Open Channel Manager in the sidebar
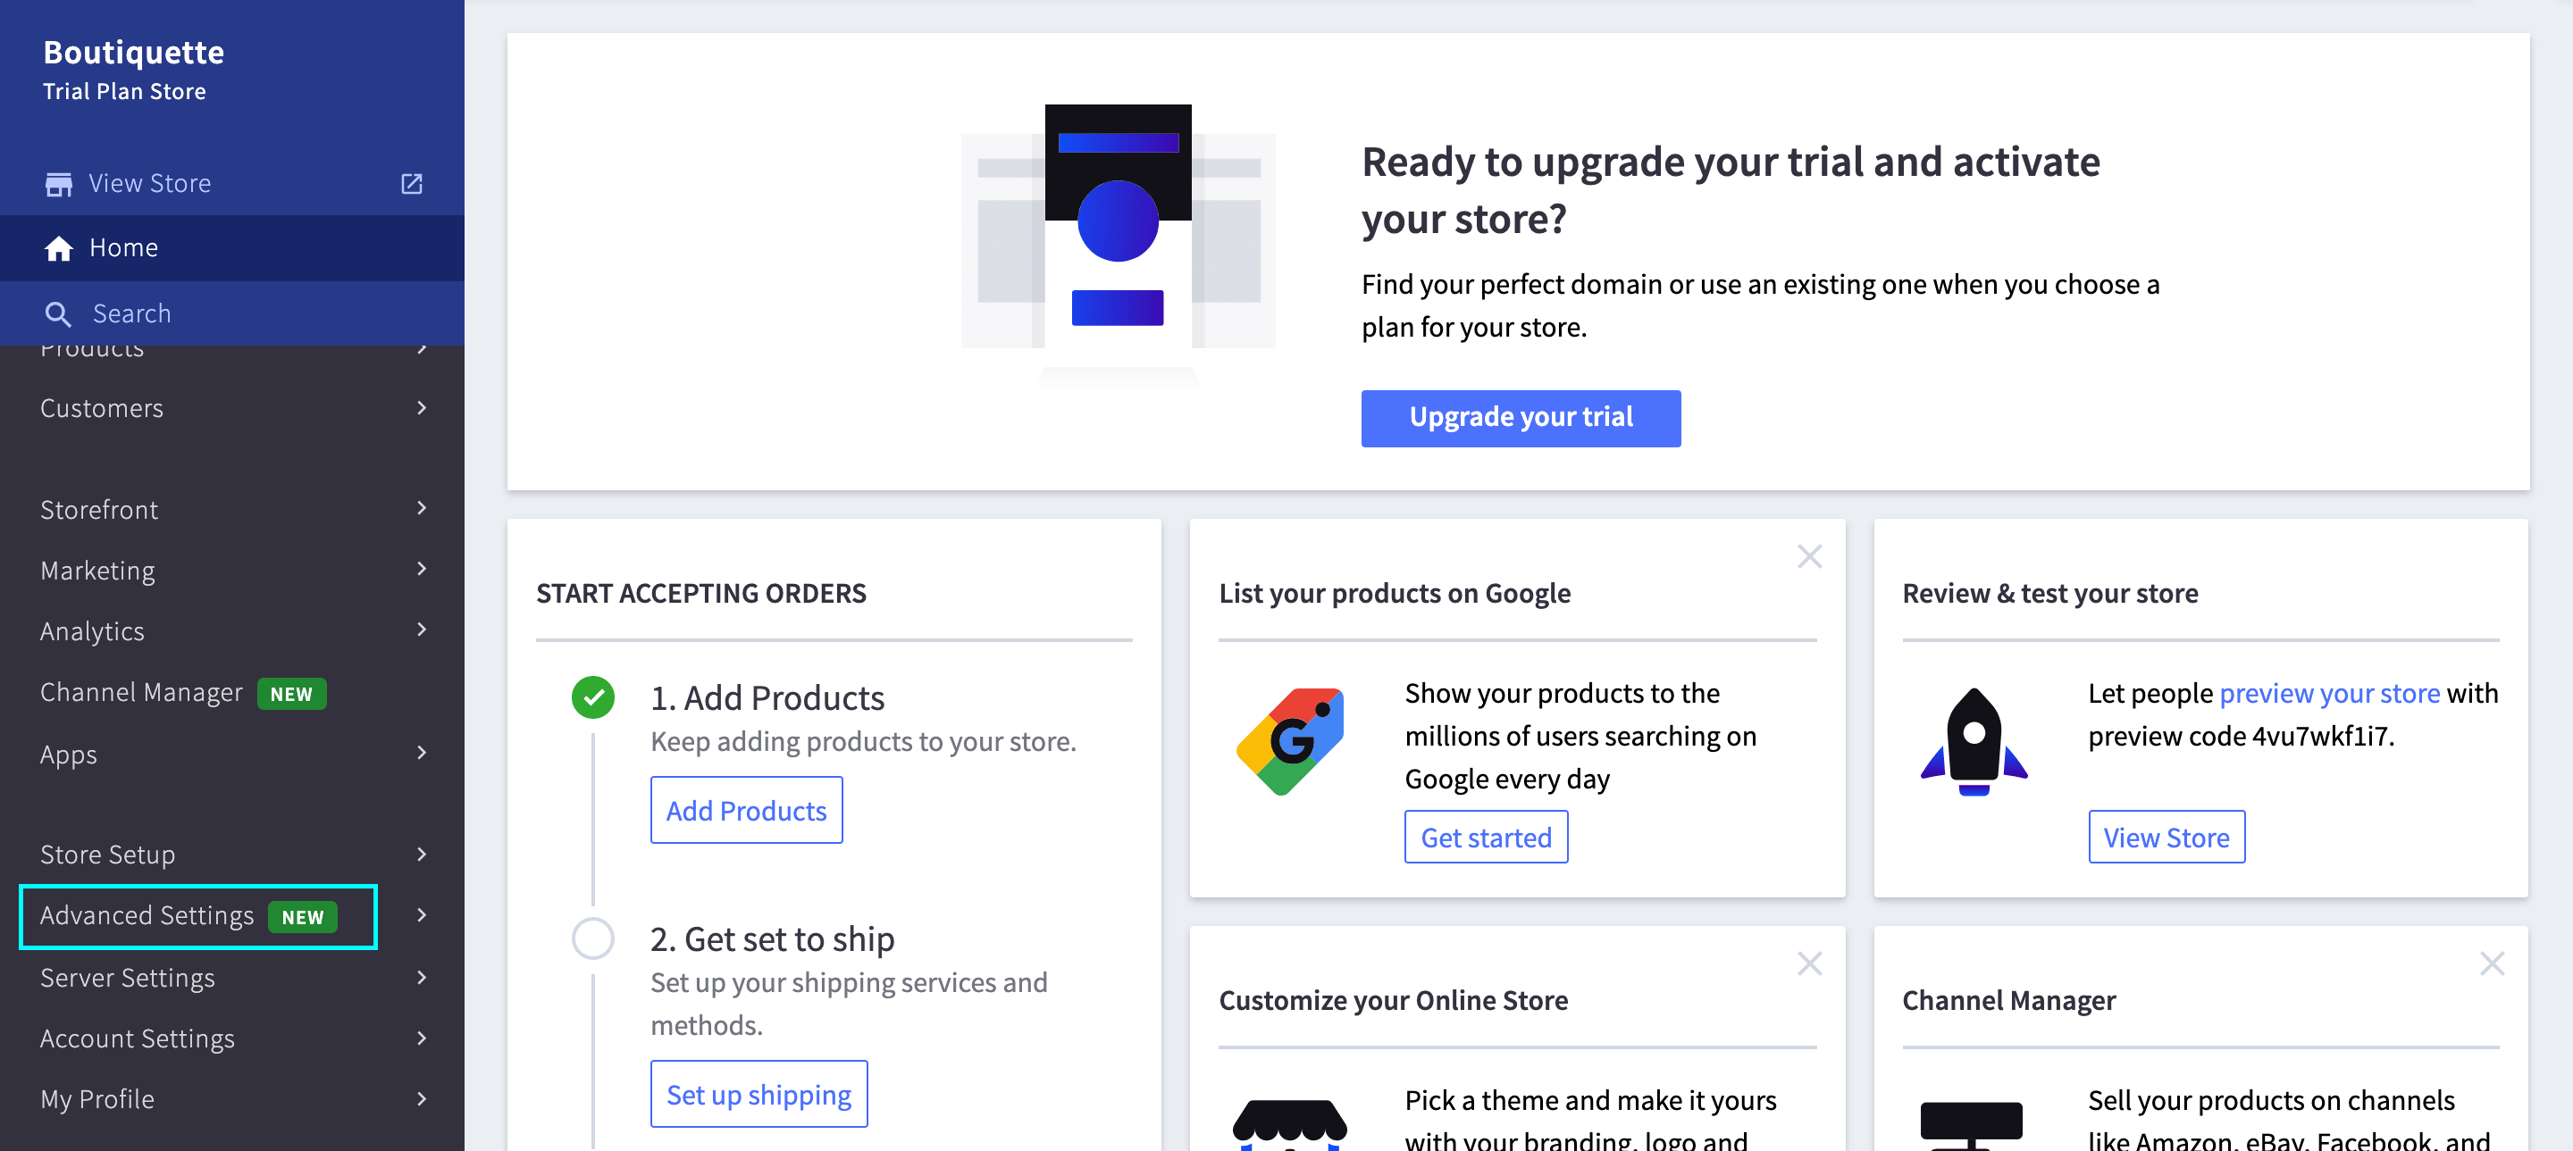2573x1151 pixels. [x=142, y=693]
